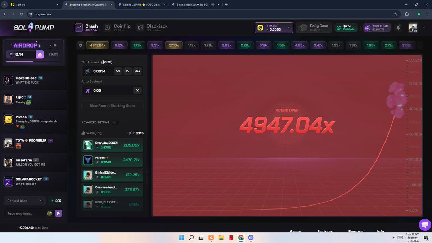Go back in browser toolbar
This screenshot has height=243, width=432.
tap(5, 14)
